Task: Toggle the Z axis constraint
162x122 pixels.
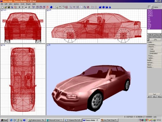Action: coord(29,7)
